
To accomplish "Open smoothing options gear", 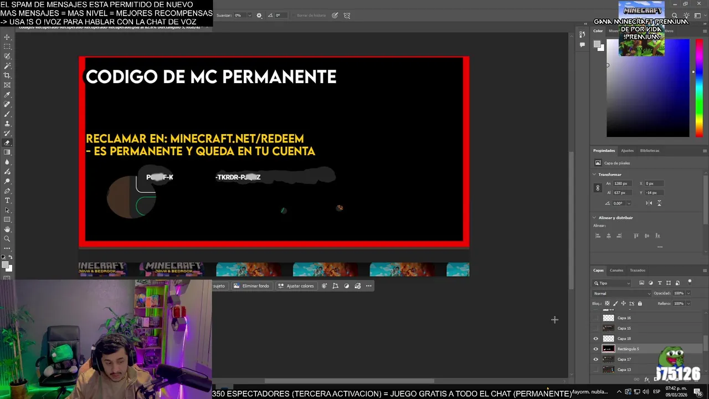I will 259,16.
